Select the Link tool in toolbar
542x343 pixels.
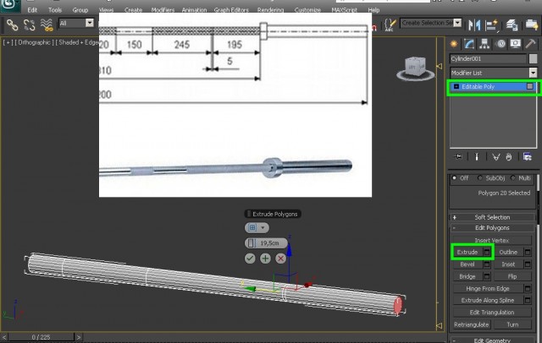(13, 24)
